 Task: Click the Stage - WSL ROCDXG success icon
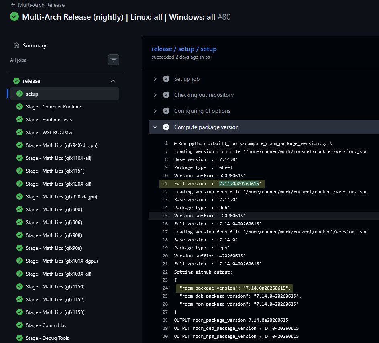tap(20, 132)
